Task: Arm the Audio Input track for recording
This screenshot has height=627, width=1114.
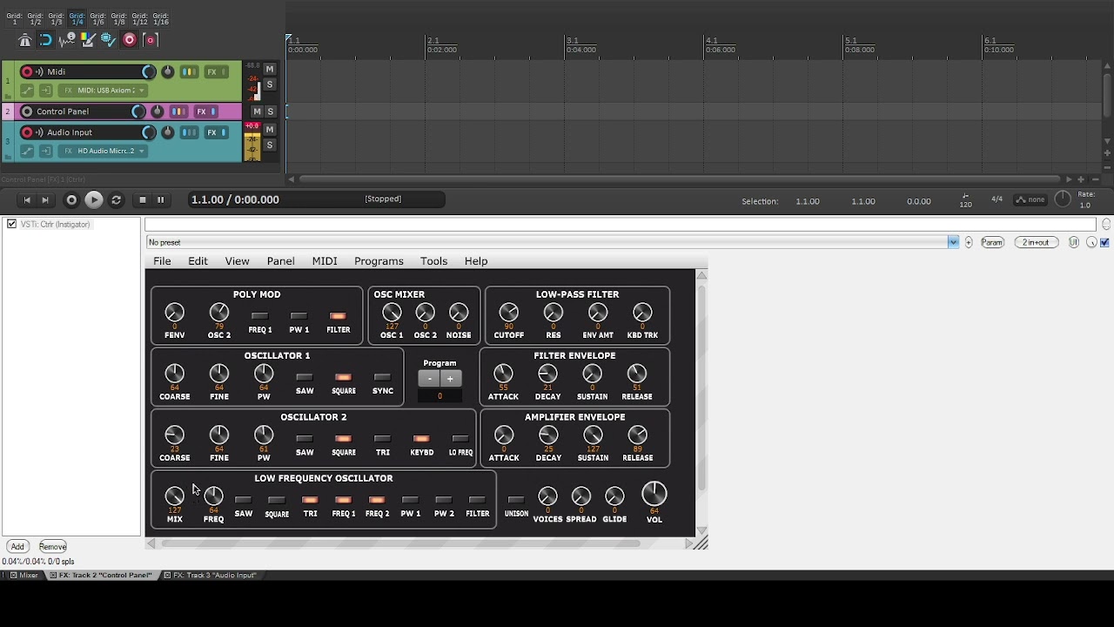Action: tap(27, 132)
